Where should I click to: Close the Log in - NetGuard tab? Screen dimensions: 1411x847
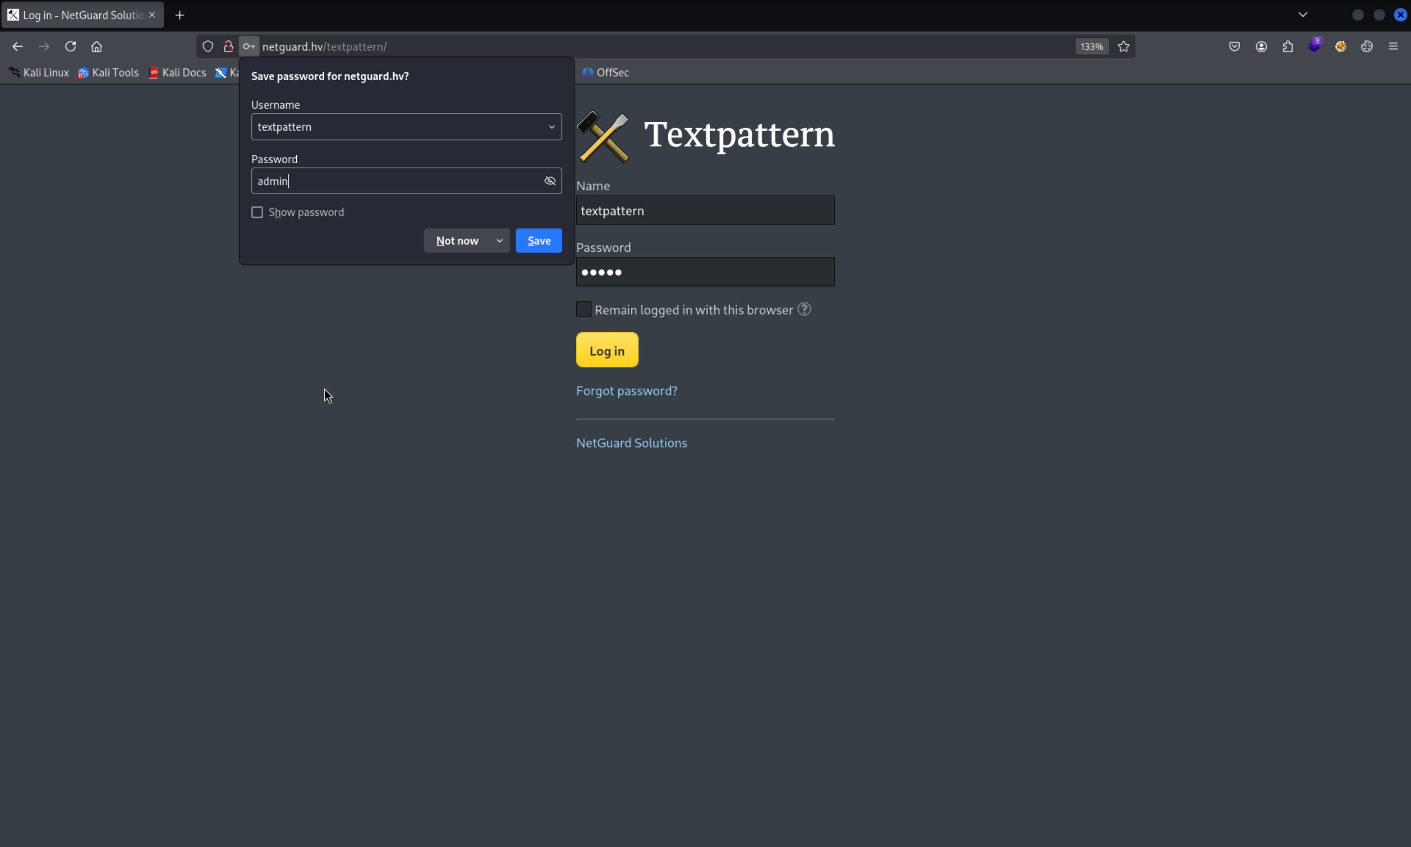(152, 15)
